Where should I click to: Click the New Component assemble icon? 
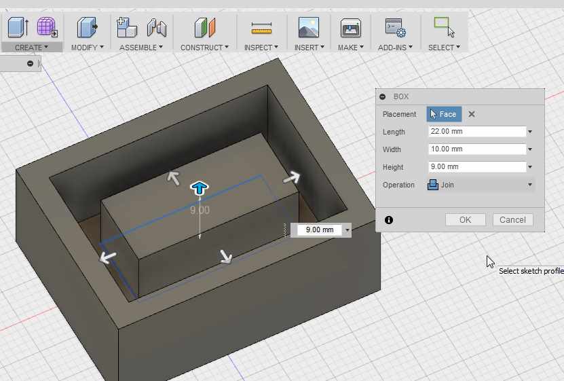coord(127,27)
